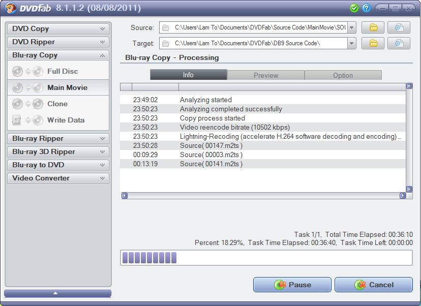Image resolution: width=421 pixels, height=306 pixels.
Task: Switch to the Preview tab
Action: [266, 75]
